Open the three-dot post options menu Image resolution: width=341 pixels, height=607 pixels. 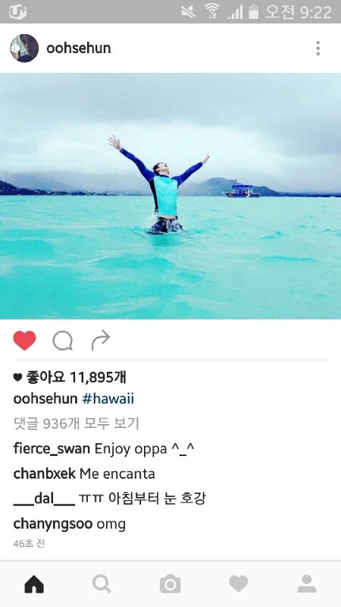point(318,49)
